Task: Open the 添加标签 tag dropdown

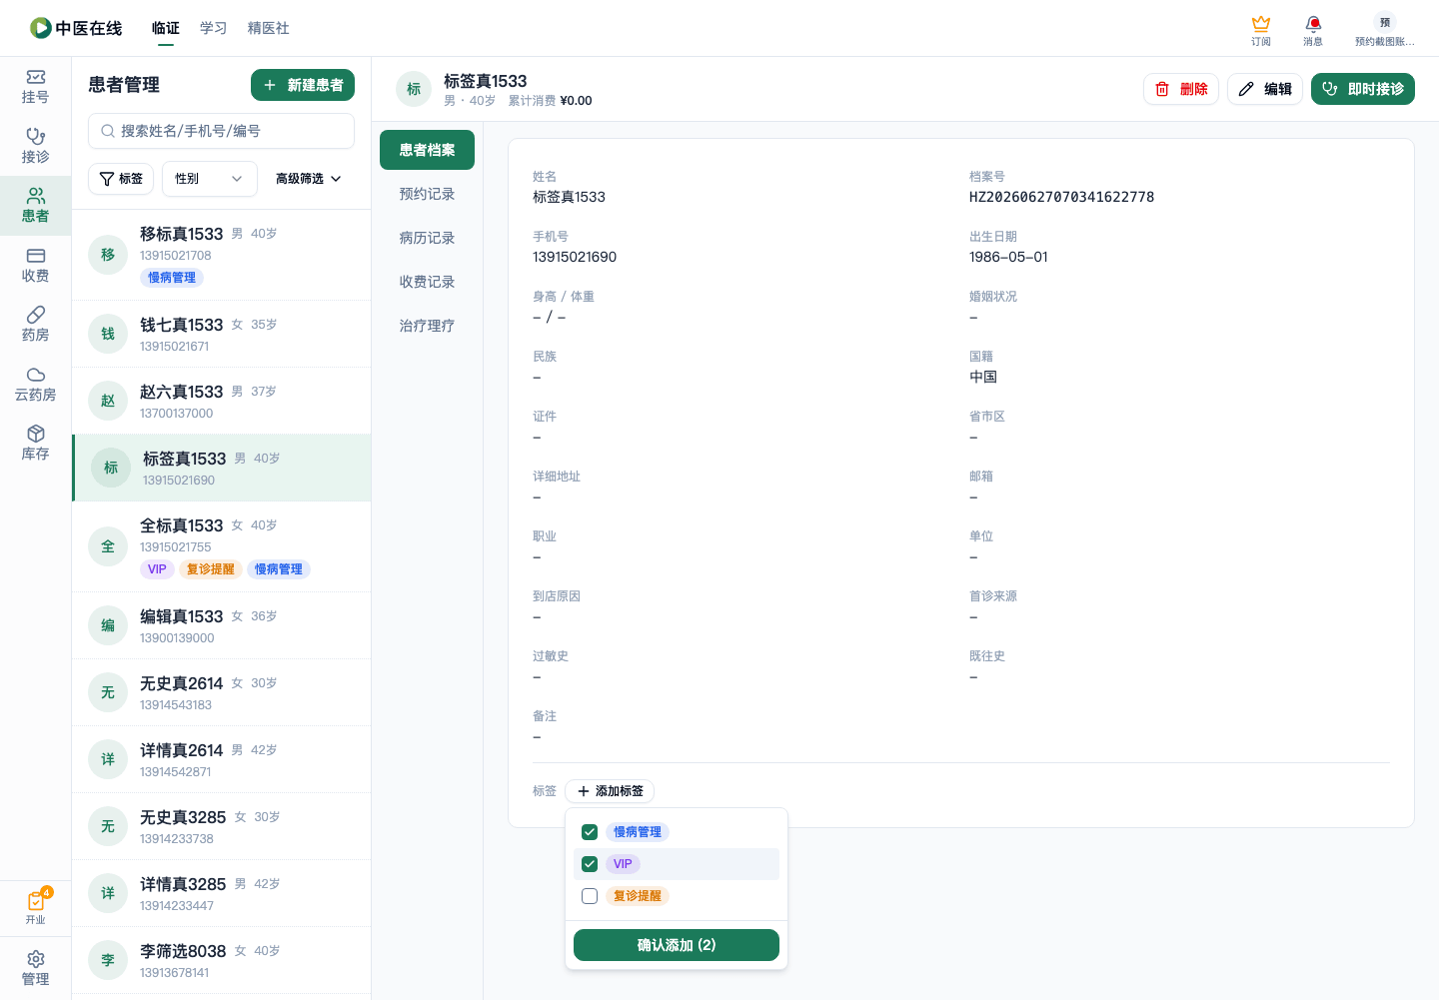Action: pyautogui.click(x=610, y=791)
